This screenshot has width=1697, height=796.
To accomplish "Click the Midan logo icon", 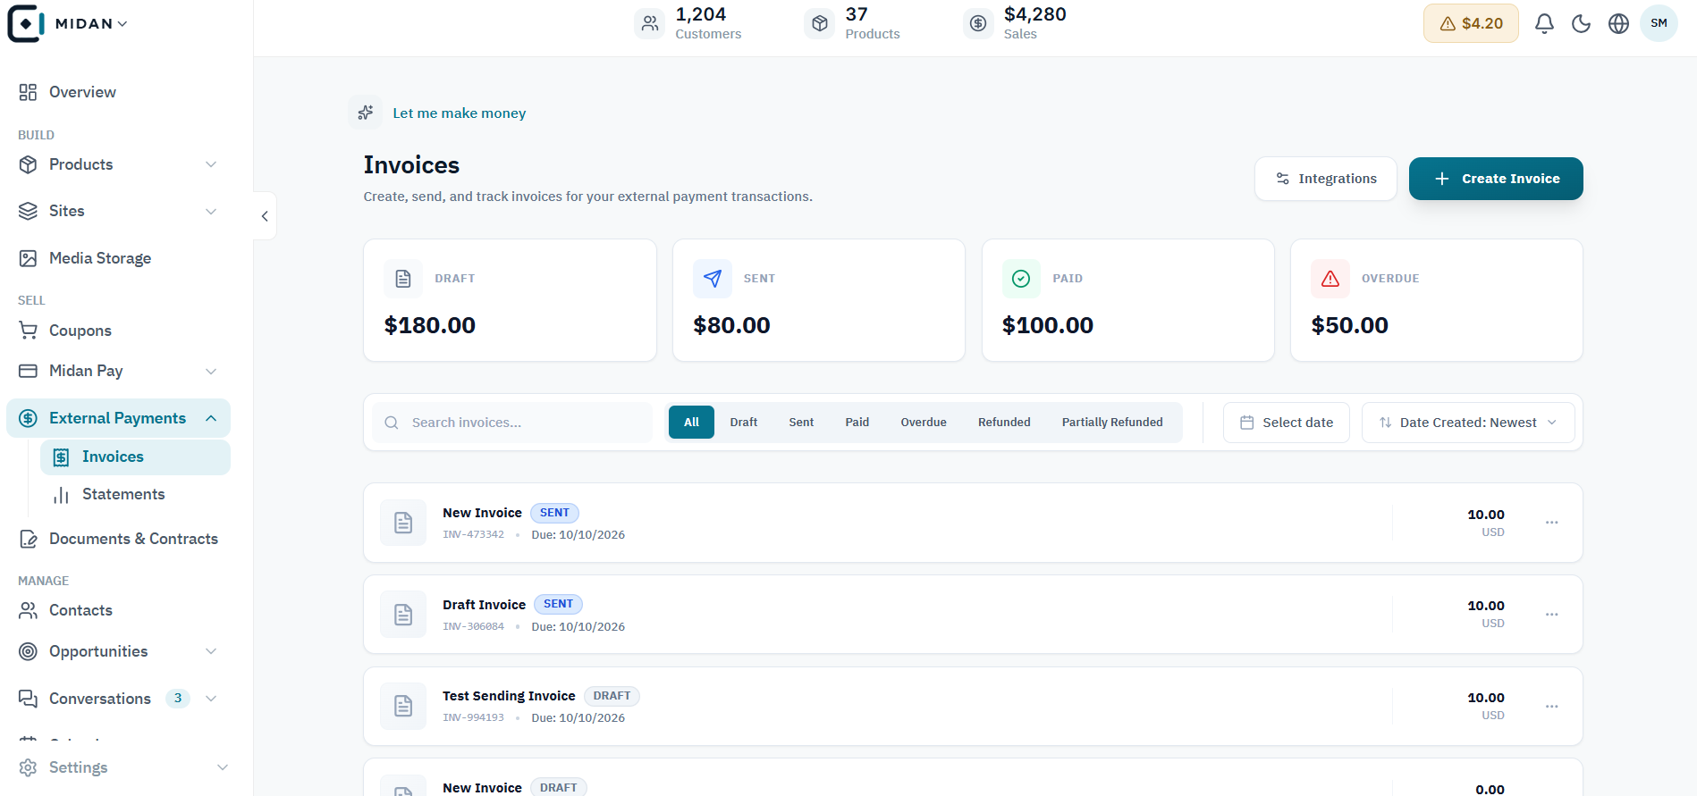I will point(26,23).
